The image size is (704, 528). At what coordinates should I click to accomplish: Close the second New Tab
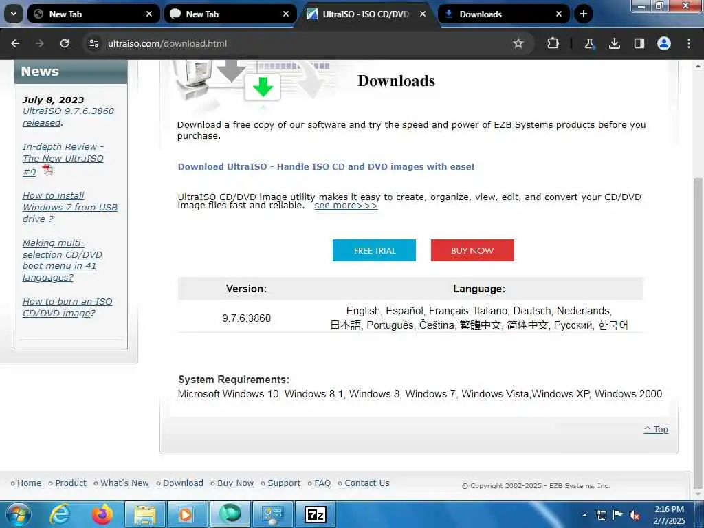[286, 14]
